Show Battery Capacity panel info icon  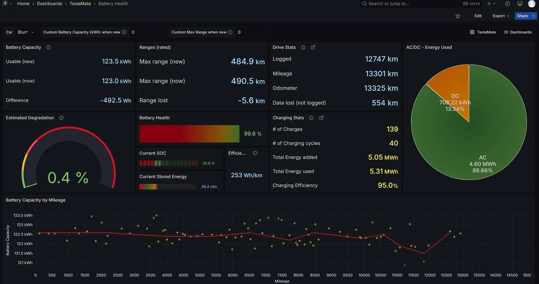[49, 47]
